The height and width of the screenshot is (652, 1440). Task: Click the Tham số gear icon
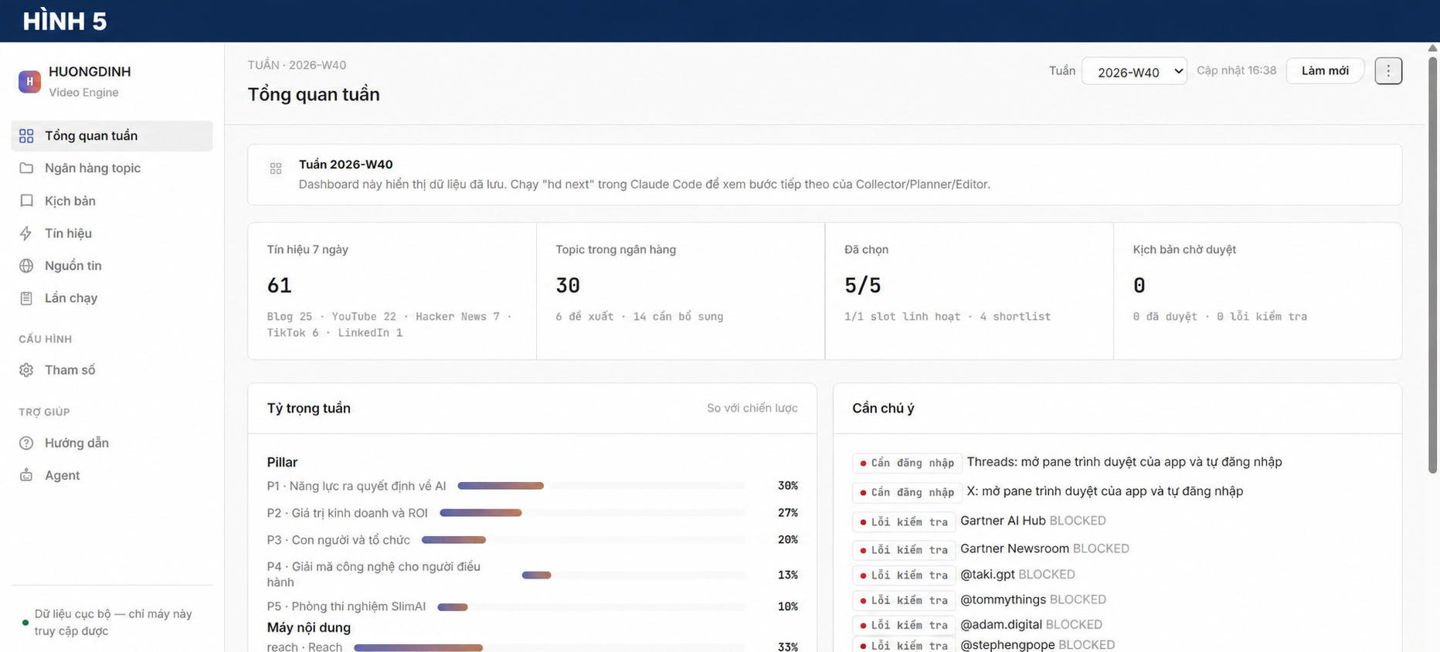point(26,370)
